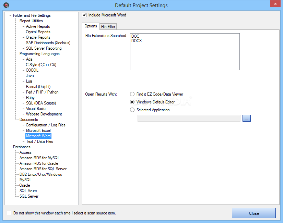The image size is (283, 223).
Task: Select DOCX extension in list
Action: pos(137,41)
